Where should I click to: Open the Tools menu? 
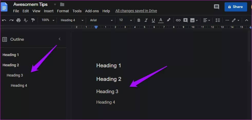(77, 11)
